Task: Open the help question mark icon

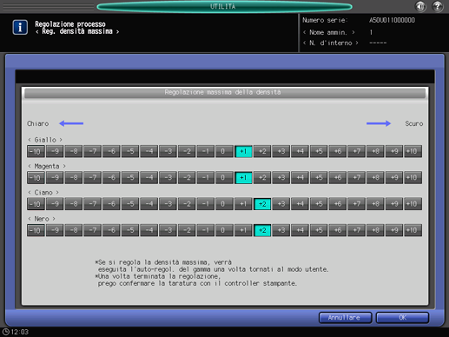Action: tap(438, 6)
